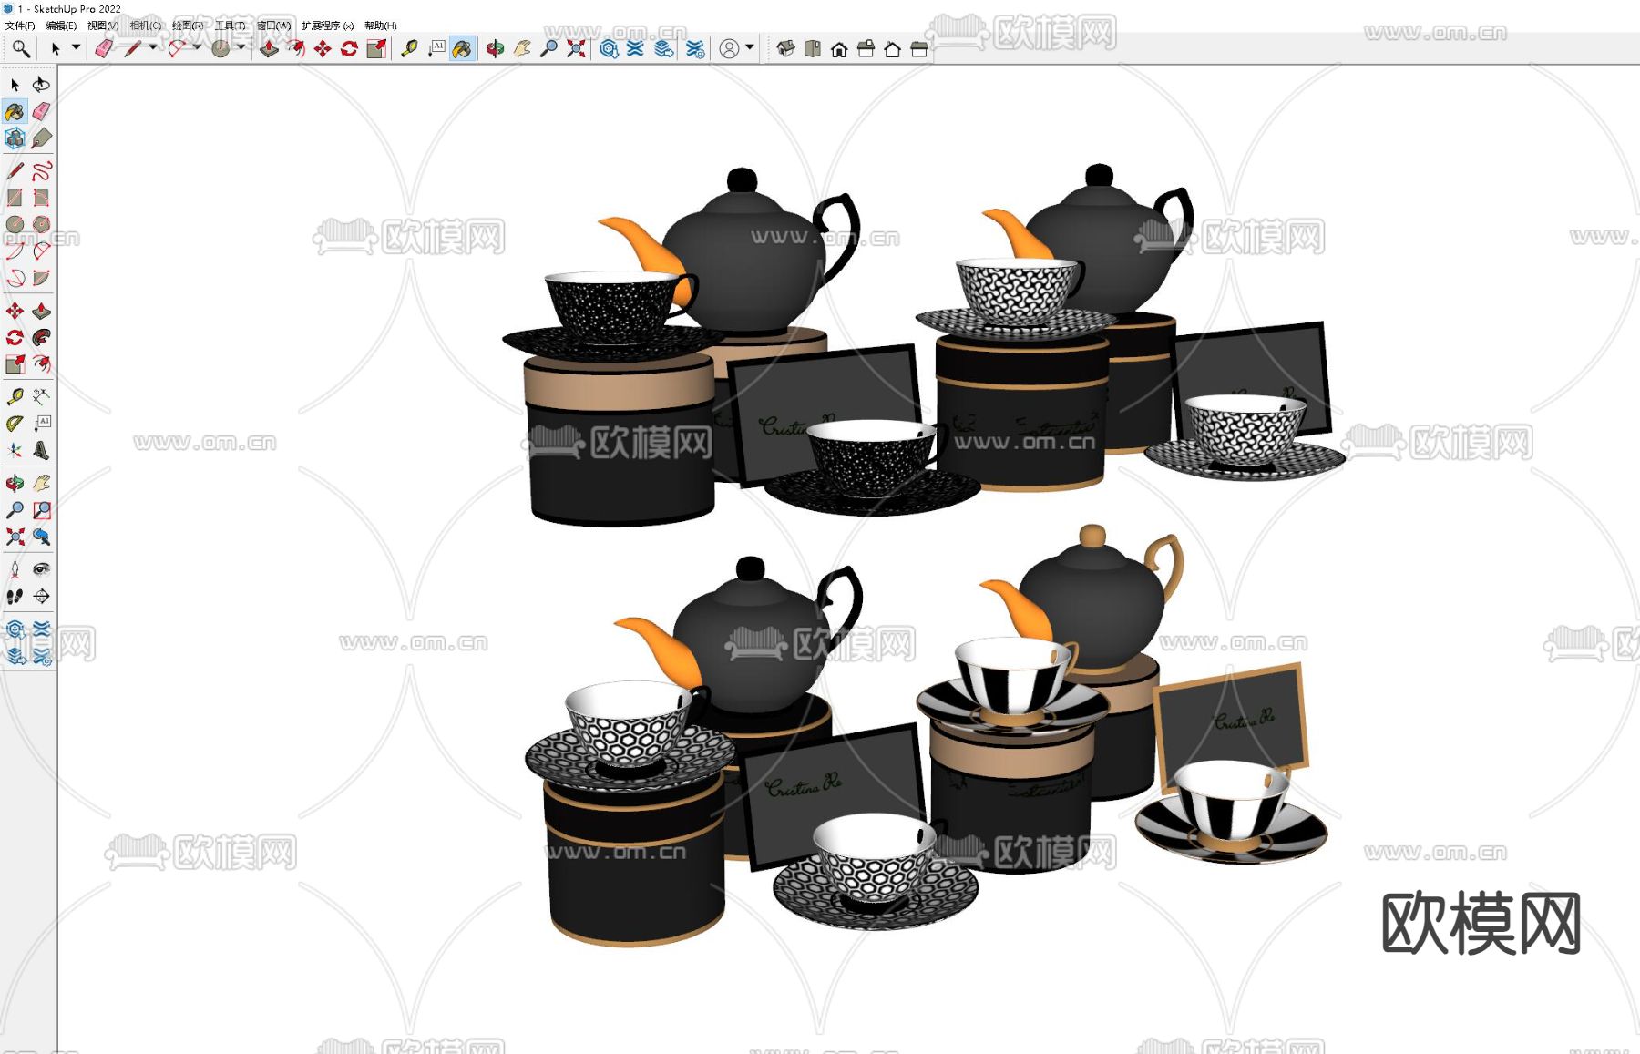Screen dimensions: 1640x1054
Task: Select the Pan hand in the top toolbar
Action: point(522,49)
